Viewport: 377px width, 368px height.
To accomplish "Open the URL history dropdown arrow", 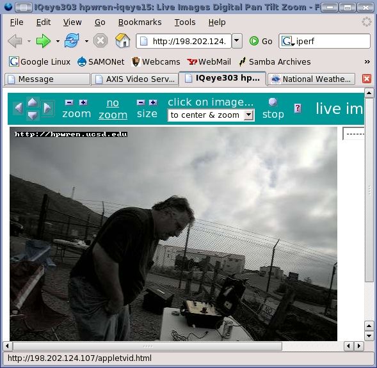I will point(237,41).
